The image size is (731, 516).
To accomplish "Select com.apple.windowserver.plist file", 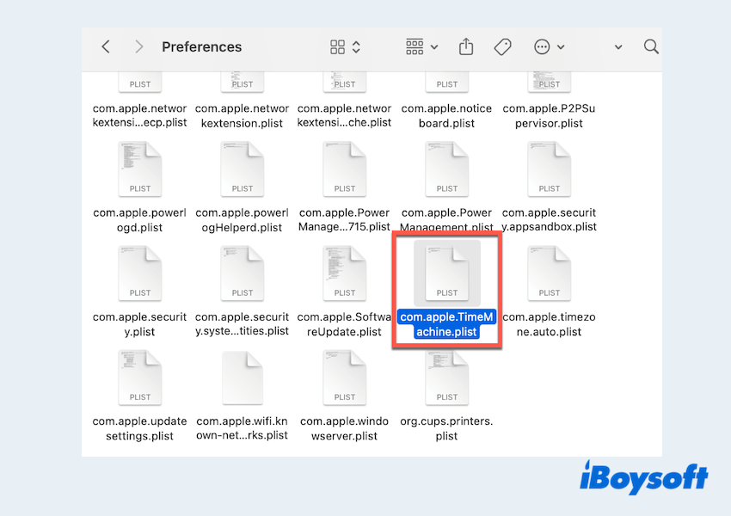I will point(345,378).
